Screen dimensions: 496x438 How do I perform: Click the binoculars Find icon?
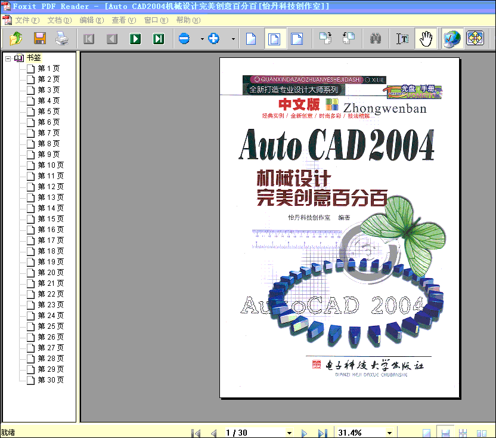[376, 39]
